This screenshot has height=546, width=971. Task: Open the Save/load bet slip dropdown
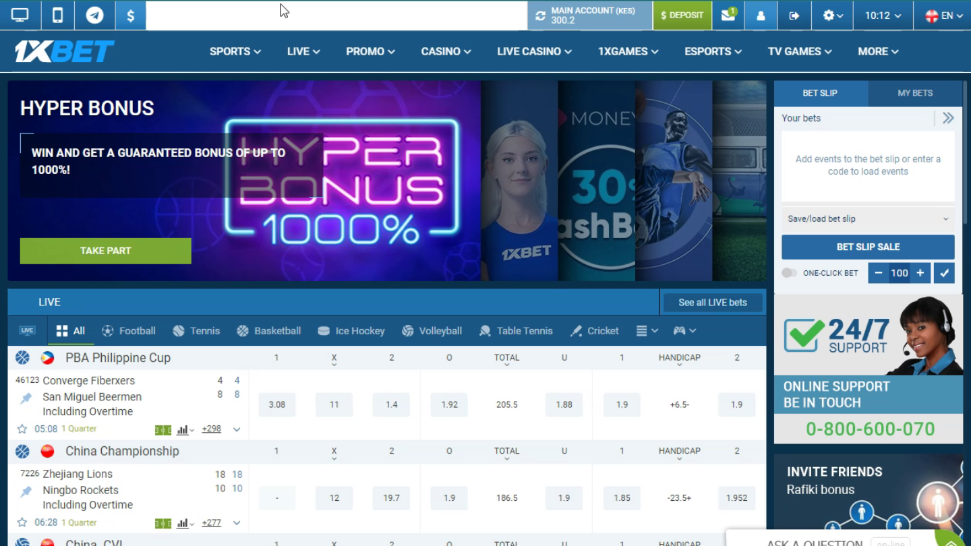[868, 218]
